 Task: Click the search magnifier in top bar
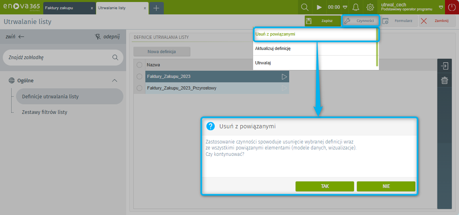coord(305,7)
